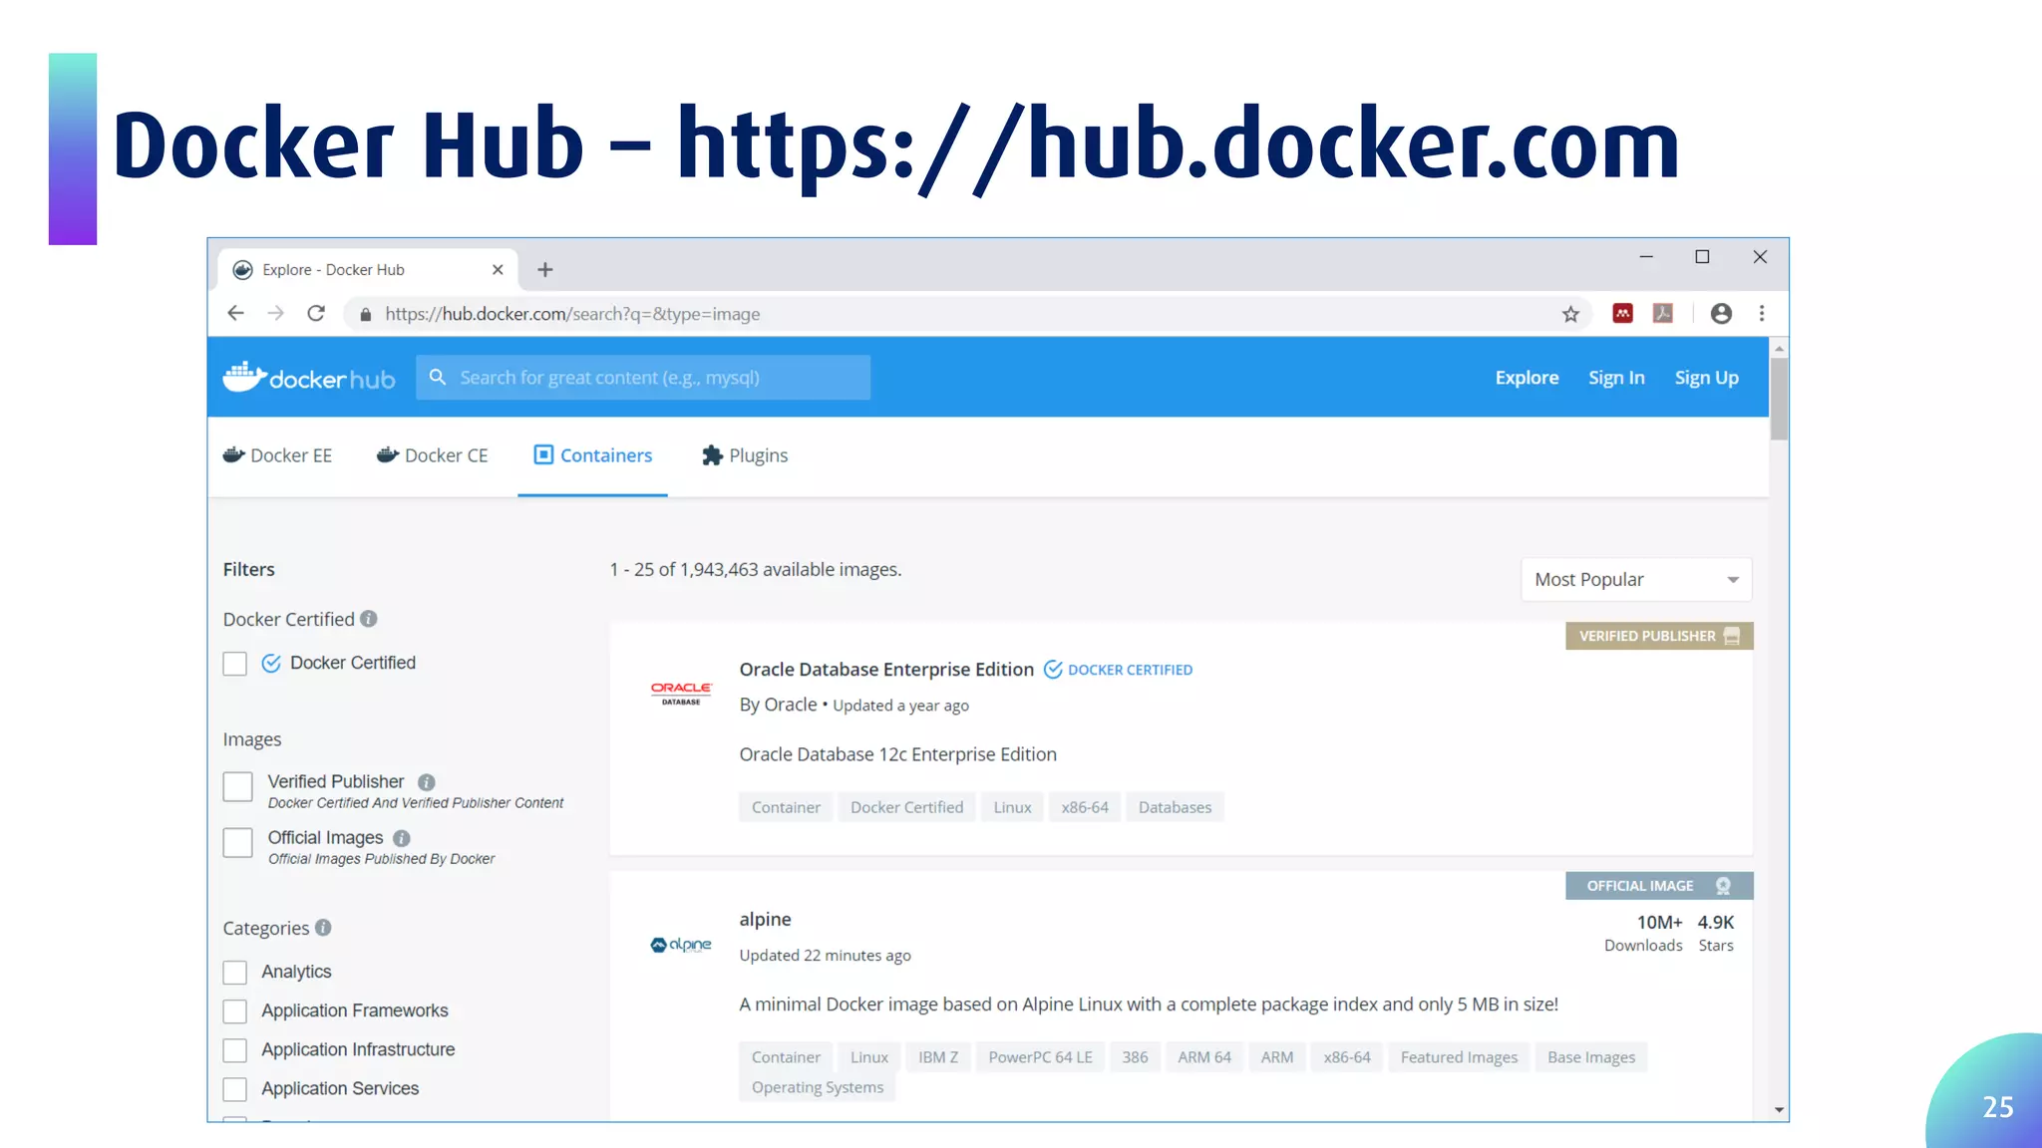Click scrollbar down arrow at bottom
2042x1148 pixels.
pyautogui.click(x=1779, y=1110)
